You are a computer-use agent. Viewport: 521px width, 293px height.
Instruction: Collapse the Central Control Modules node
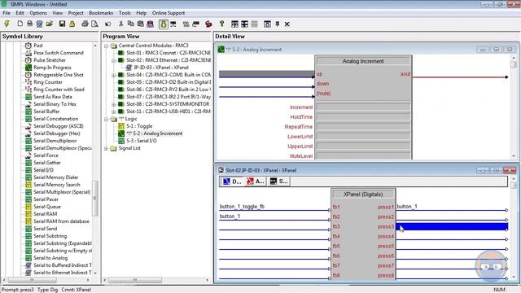click(x=107, y=46)
